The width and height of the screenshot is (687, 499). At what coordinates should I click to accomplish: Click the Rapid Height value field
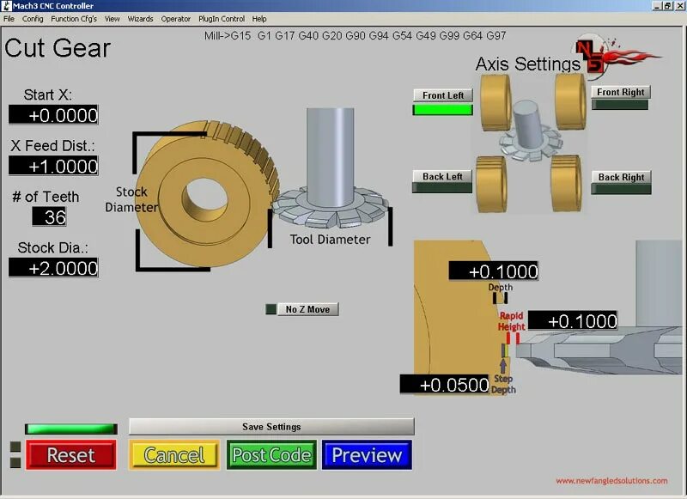tap(573, 320)
